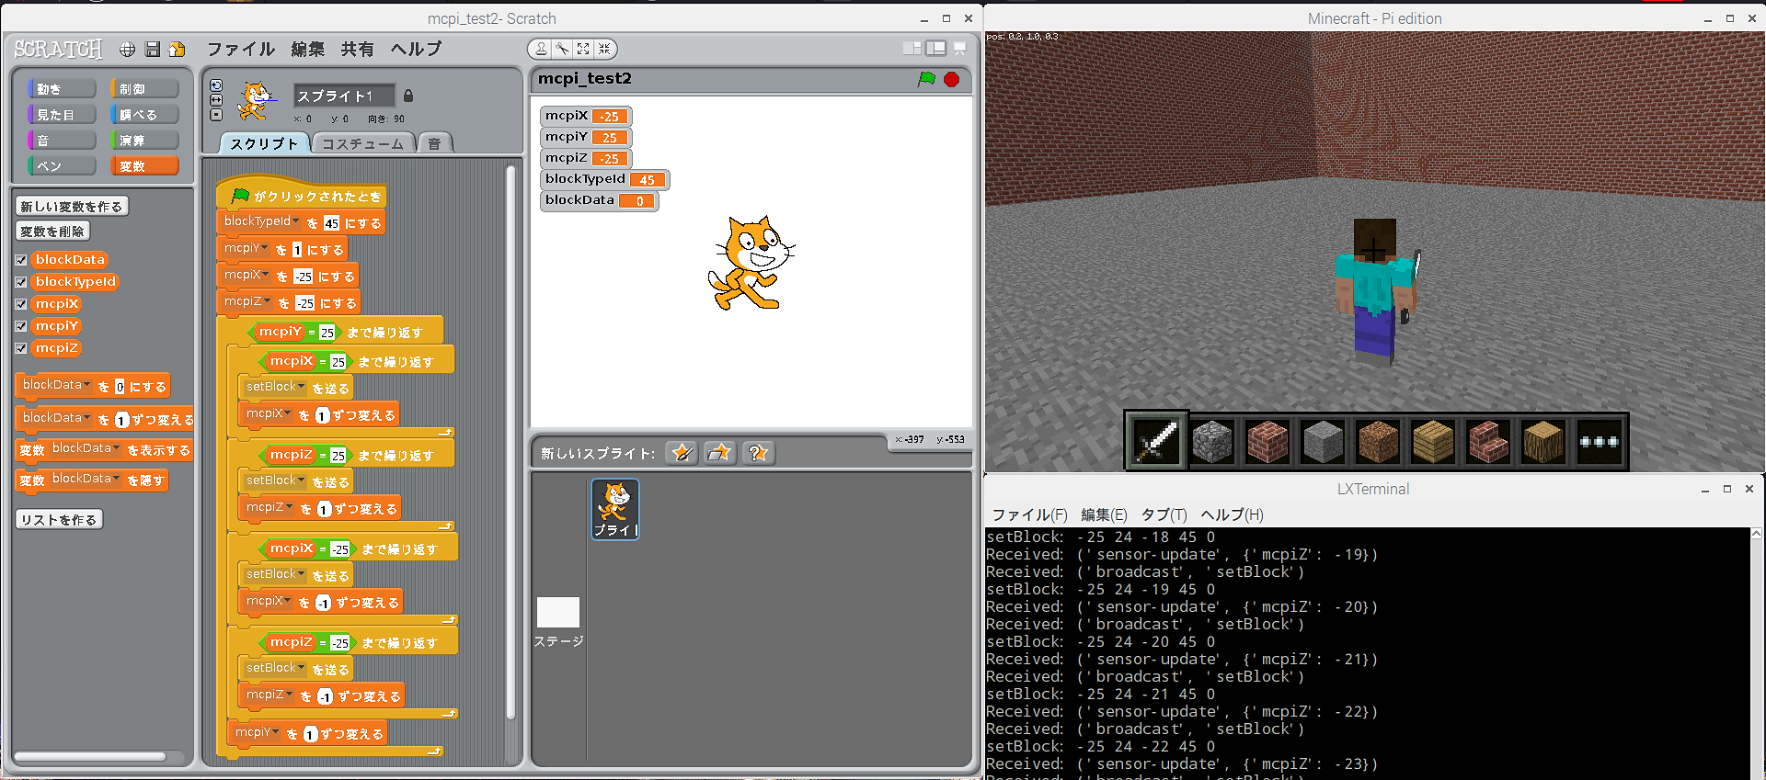Set rotation style to left-right flip only

[216, 100]
